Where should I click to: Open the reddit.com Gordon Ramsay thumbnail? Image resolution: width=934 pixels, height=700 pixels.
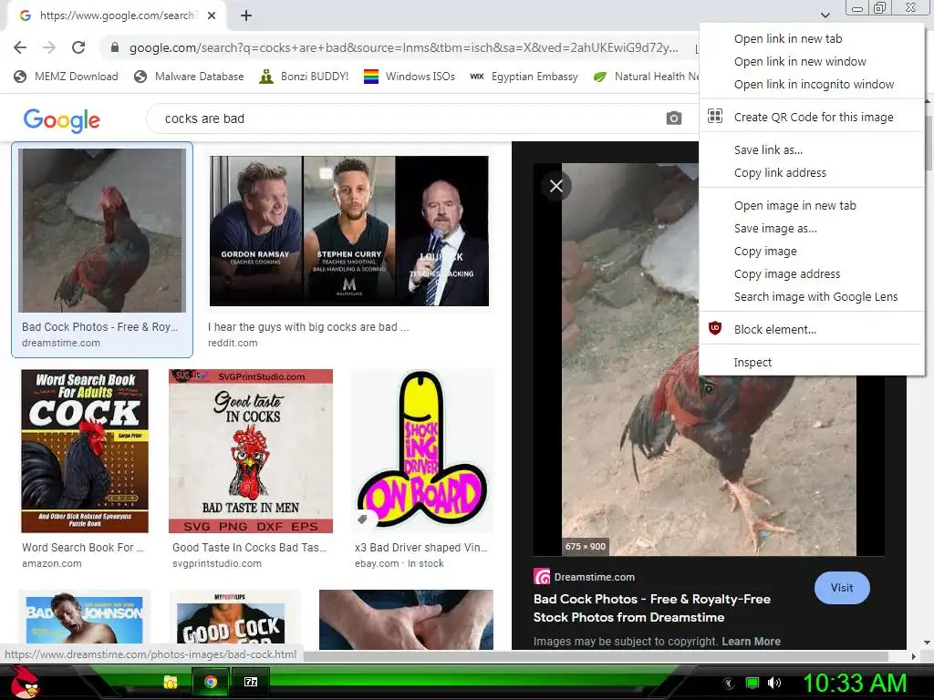coord(349,231)
